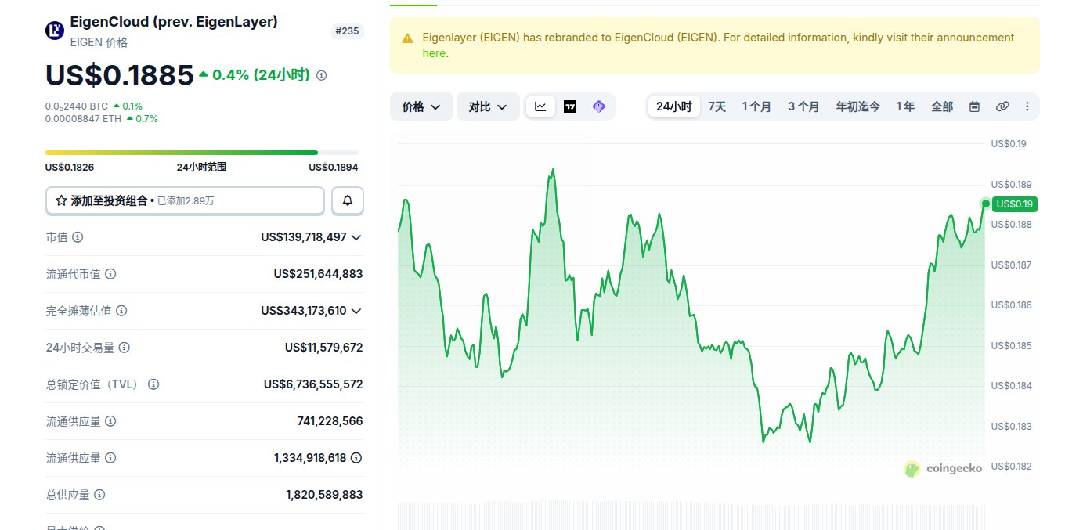Open the calendar date range picker
Screen dimensions: 1065x530
[x=974, y=106]
